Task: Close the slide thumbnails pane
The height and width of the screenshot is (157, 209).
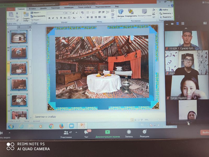Action: pos(30,27)
